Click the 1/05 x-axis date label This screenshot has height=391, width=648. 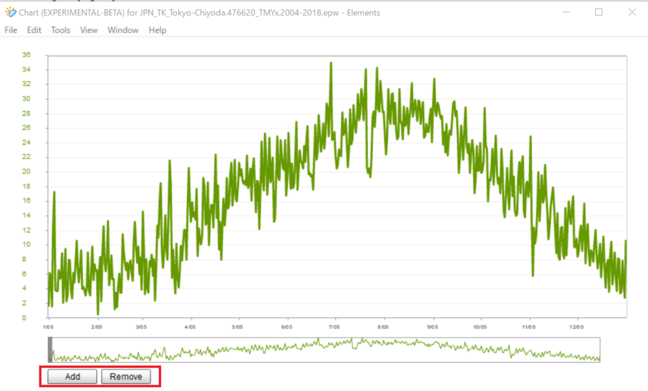(48, 327)
